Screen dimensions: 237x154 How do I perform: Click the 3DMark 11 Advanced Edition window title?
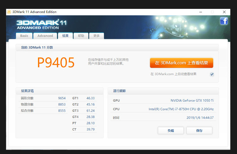click(34, 12)
